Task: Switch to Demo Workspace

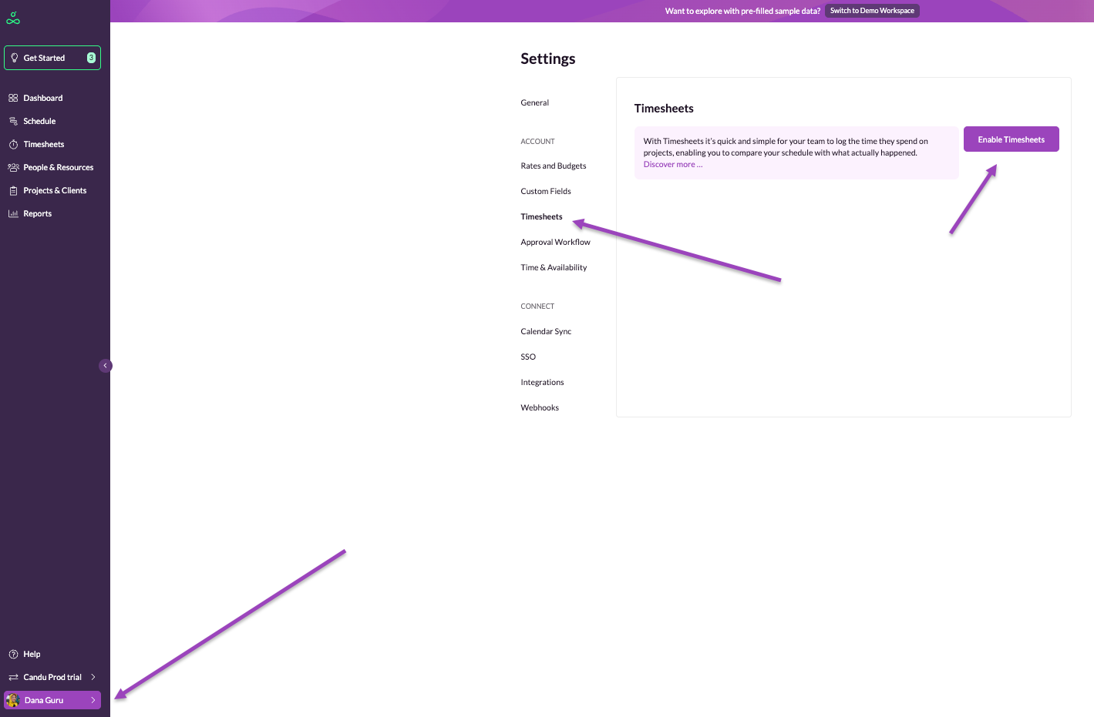Action: coord(872,11)
